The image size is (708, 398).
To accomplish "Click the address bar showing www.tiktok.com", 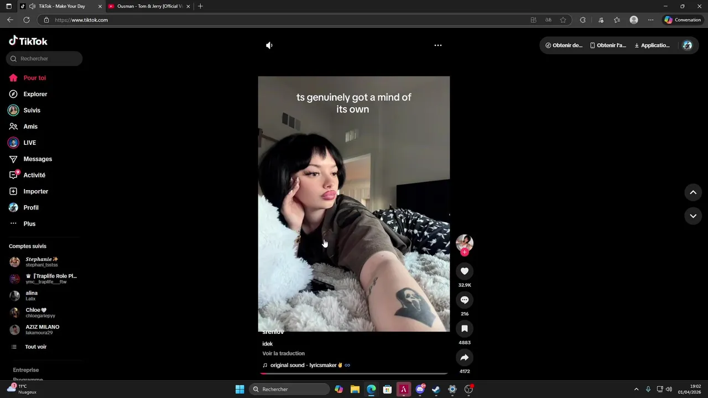I will 282,20.
